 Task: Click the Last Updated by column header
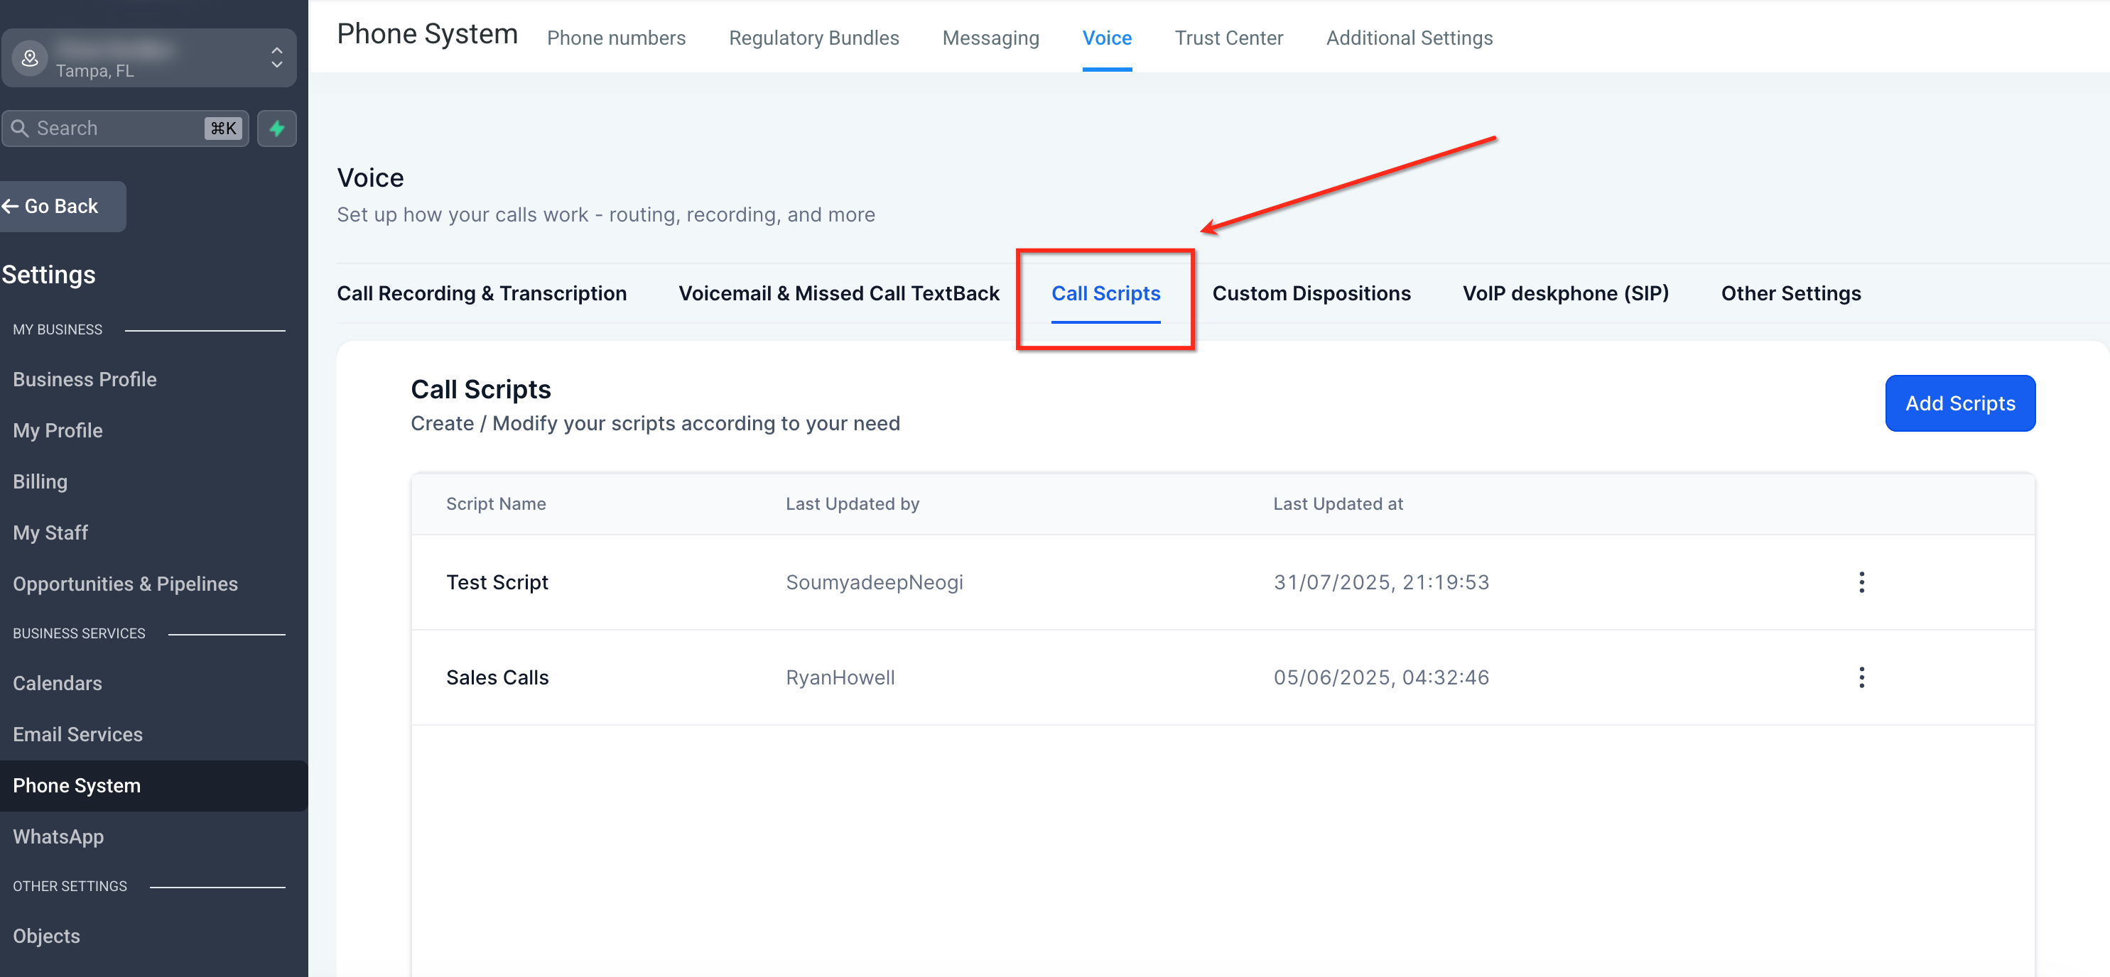pyautogui.click(x=852, y=503)
